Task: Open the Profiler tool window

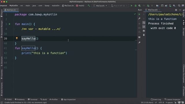Action: click(53, 99)
